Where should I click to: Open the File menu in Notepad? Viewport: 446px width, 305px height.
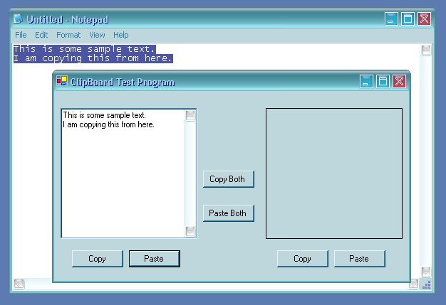click(x=21, y=35)
